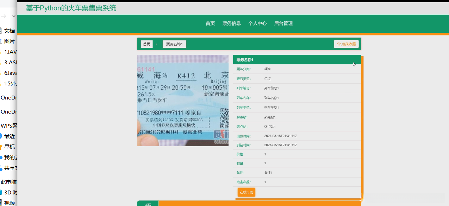
Task: Open 后台管理 navigation link
Action: (x=283, y=24)
